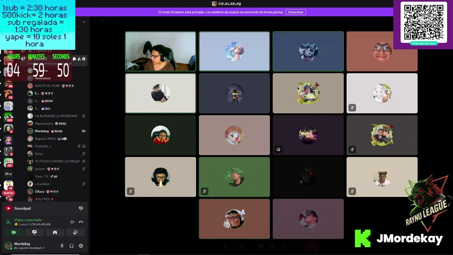Open connection info signal icon
The height and width of the screenshot is (255, 453).
click(x=8, y=222)
